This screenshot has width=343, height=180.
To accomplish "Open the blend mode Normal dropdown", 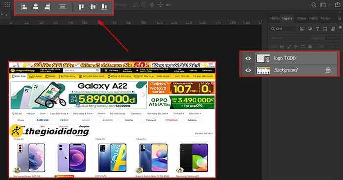I will pyautogui.click(x=289, y=38).
